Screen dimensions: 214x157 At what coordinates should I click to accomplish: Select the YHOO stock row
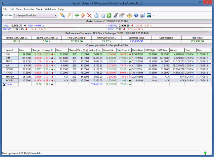tap(106, 73)
